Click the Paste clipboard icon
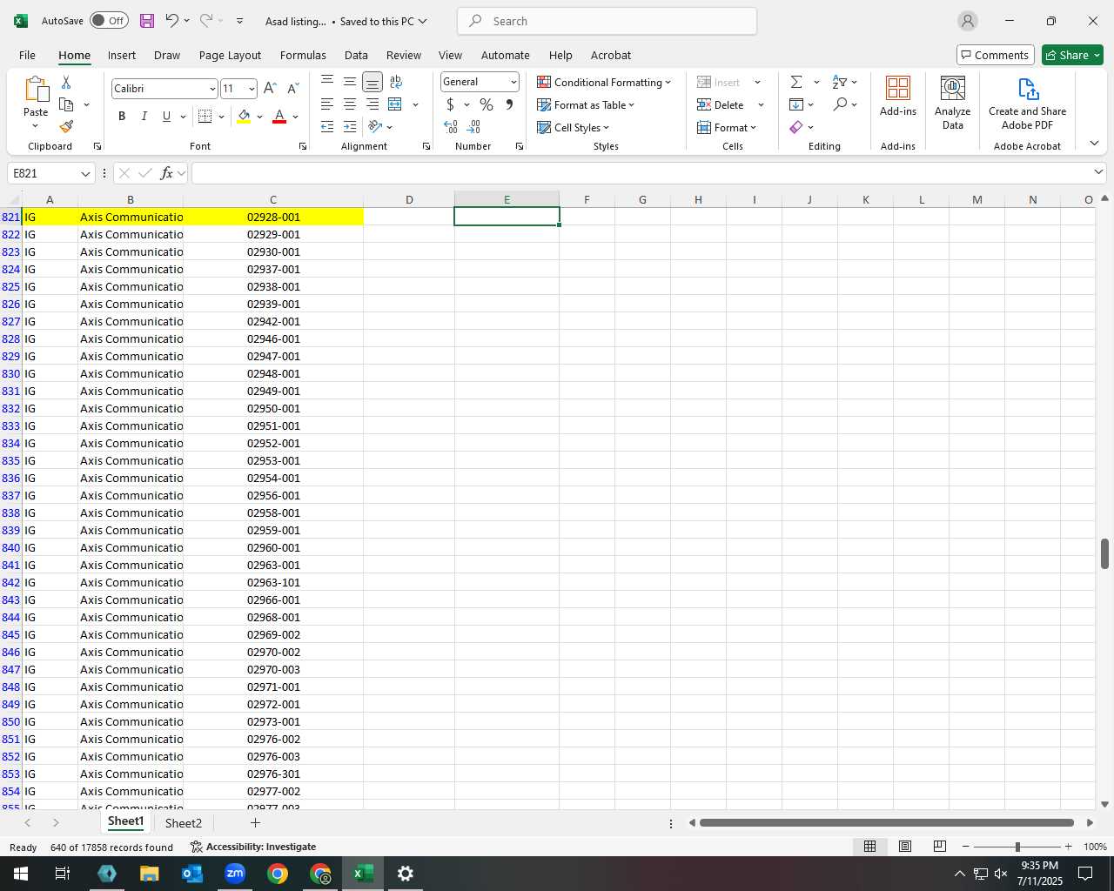This screenshot has height=891, width=1114. click(x=36, y=90)
